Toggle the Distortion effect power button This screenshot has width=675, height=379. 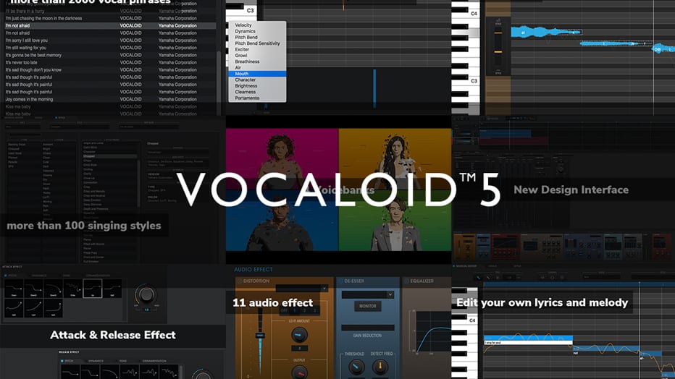click(240, 281)
